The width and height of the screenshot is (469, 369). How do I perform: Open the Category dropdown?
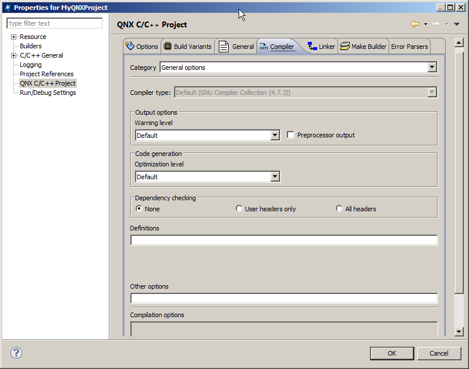coord(432,68)
